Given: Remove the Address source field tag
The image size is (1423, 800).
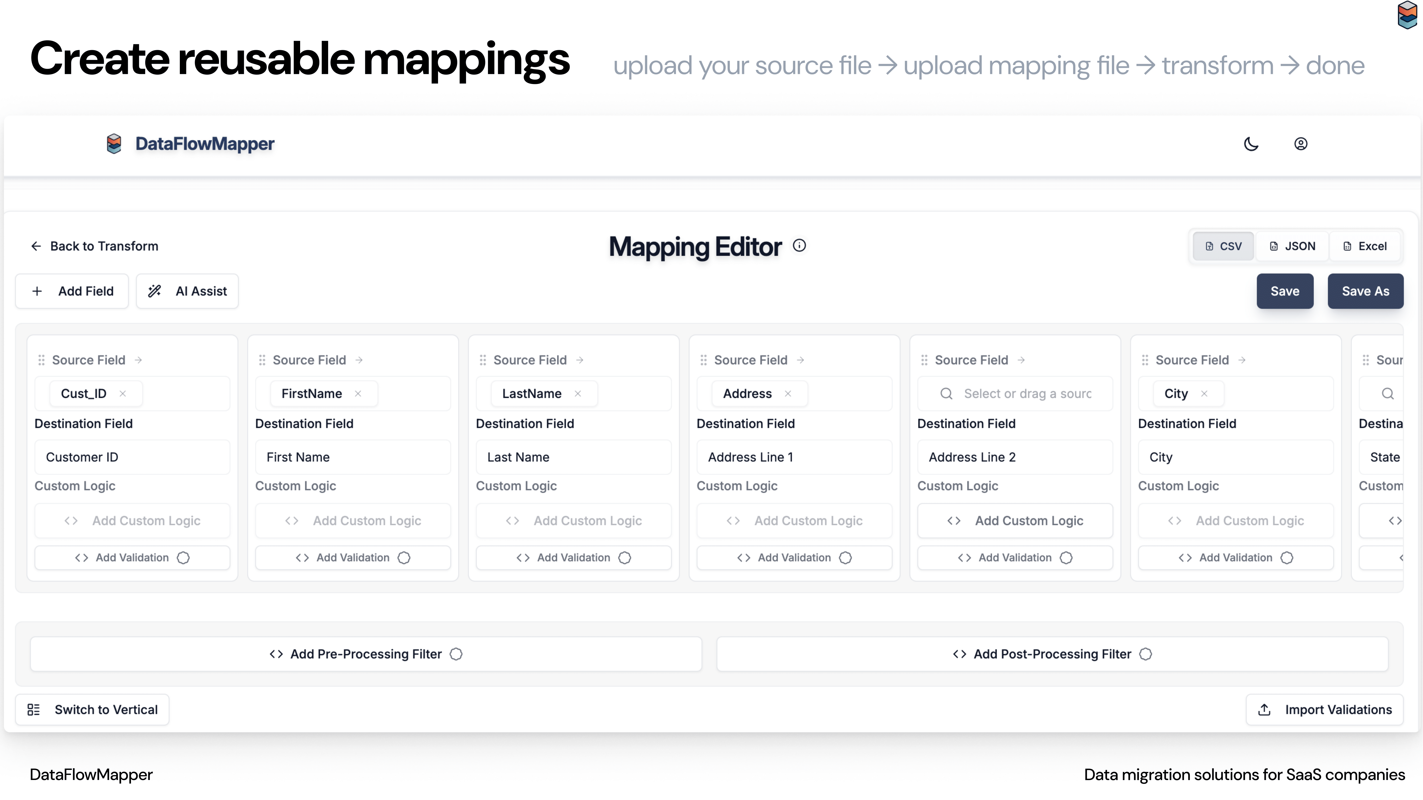Looking at the screenshot, I should 788,394.
